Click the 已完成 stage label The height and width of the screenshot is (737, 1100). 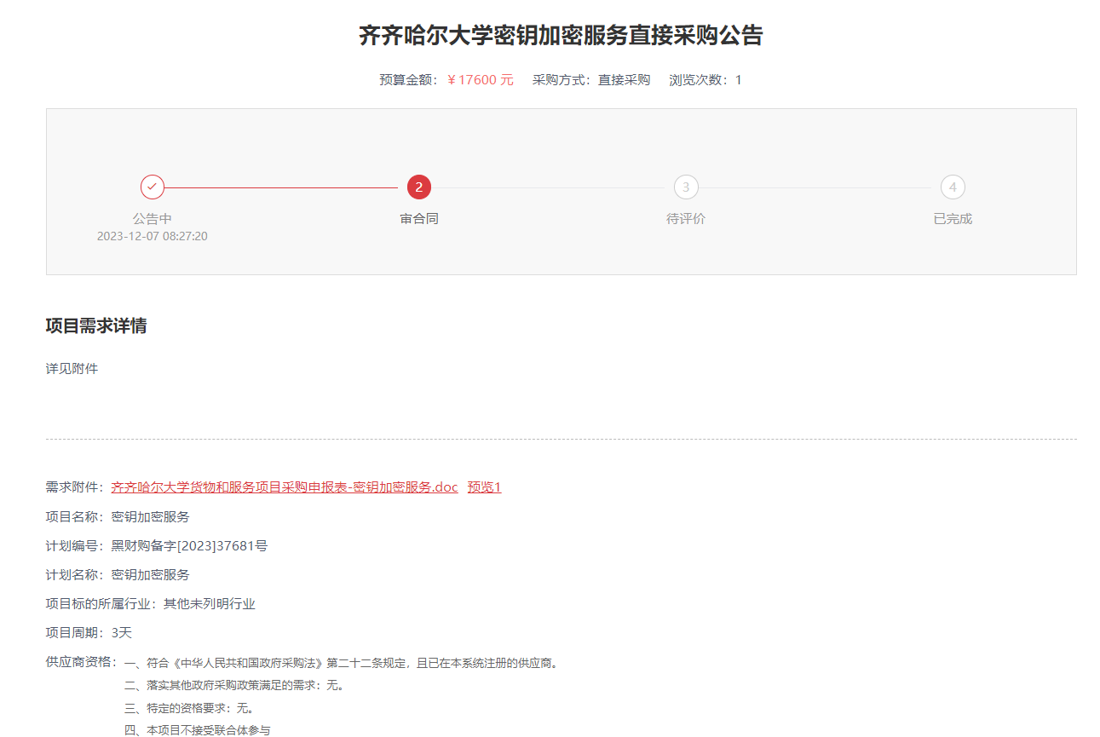tap(952, 217)
